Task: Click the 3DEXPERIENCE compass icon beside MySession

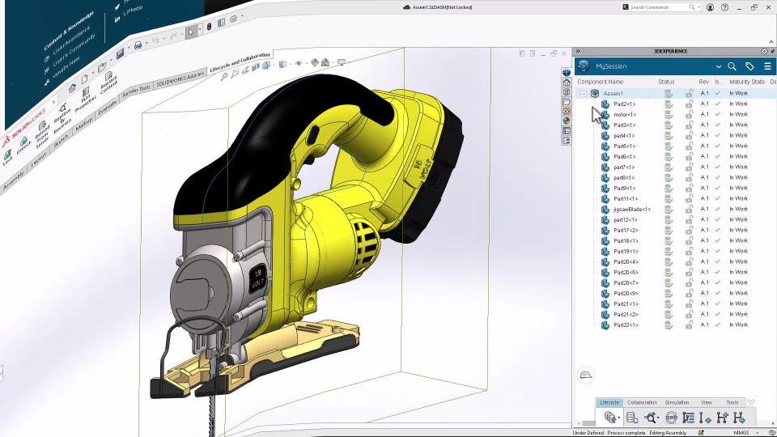Action: [584, 66]
